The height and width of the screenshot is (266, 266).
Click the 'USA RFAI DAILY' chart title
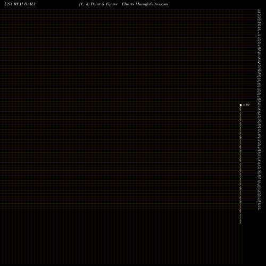(20, 4)
